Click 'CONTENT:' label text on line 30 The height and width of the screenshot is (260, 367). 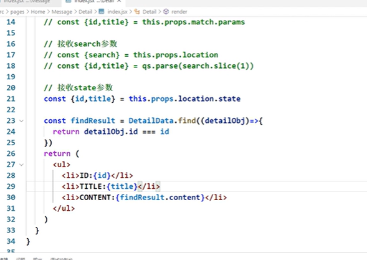(97, 197)
